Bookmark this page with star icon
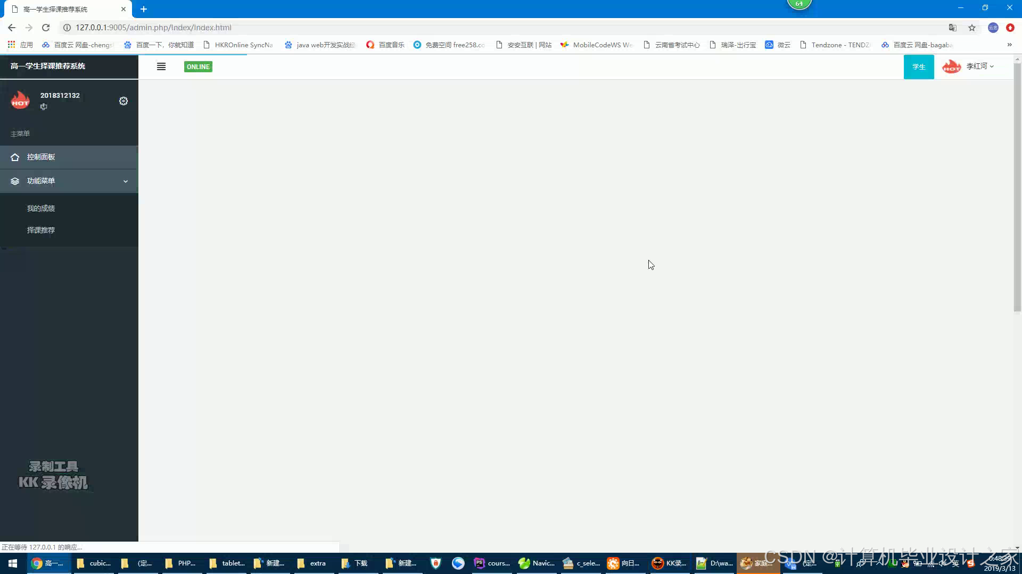This screenshot has width=1022, height=574. click(x=972, y=28)
